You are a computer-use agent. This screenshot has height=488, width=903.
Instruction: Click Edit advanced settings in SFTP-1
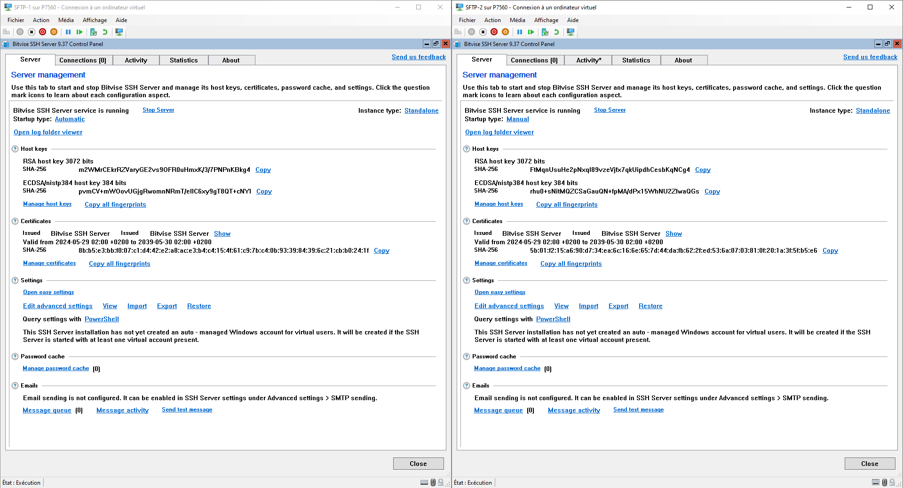tap(58, 306)
